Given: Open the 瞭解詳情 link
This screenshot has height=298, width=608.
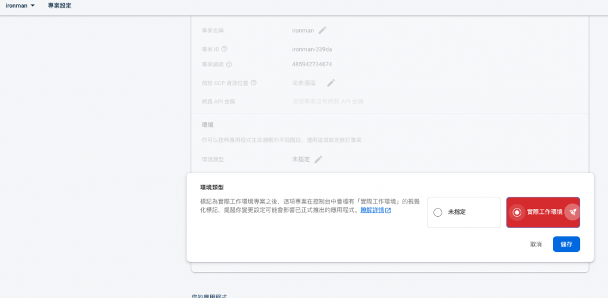Looking at the screenshot, I should 372,210.
